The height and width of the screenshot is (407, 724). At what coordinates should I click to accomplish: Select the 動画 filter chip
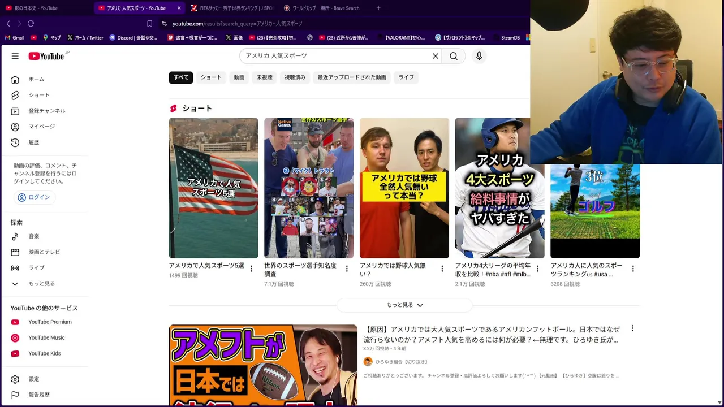click(239, 77)
